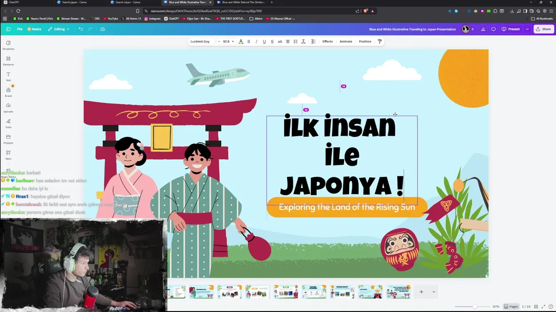Viewport: 556px width, 312px height.
Task: Open the File menu
Action: pyautogui.click(x=20, y=29)
